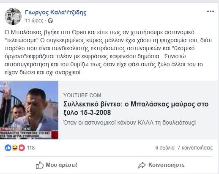Click the video description Όταν οι αστυνομικοί

pyautogui.click(x=129, y=122)
